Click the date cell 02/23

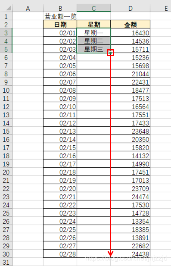(60, 213)
